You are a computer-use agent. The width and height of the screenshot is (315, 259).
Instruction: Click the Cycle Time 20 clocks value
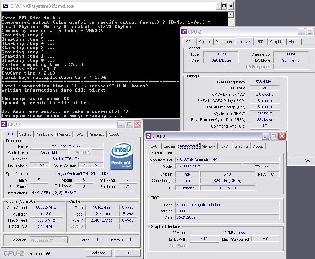pyautogui.click(x=265, y=113)
